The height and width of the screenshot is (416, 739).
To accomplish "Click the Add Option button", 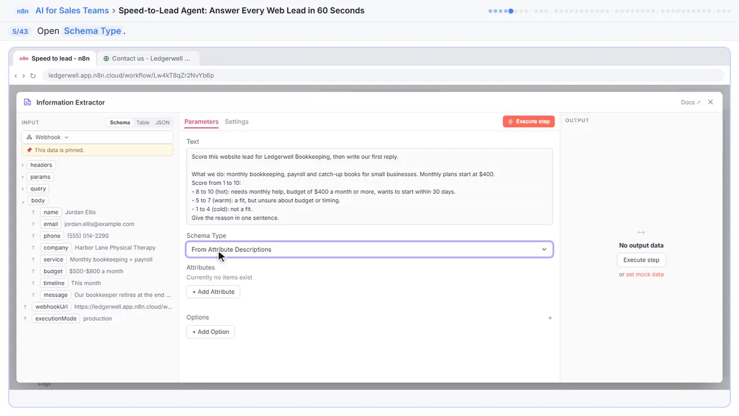I will (211, 332).
